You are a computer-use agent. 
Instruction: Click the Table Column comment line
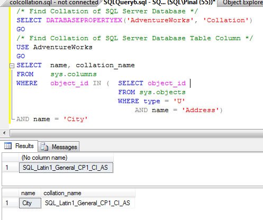pyautogui.click(x=135, y=38)
